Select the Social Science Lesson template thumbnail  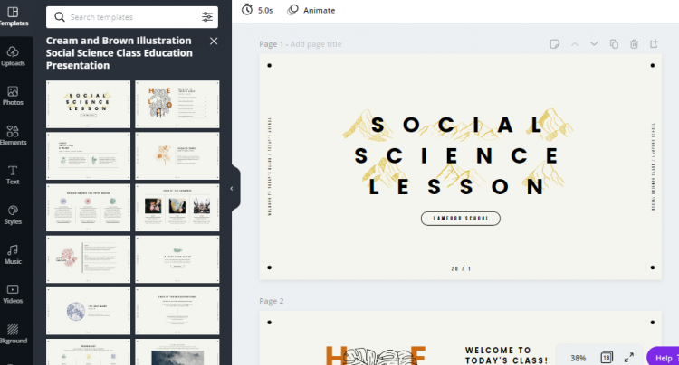(x=88, y=104)
